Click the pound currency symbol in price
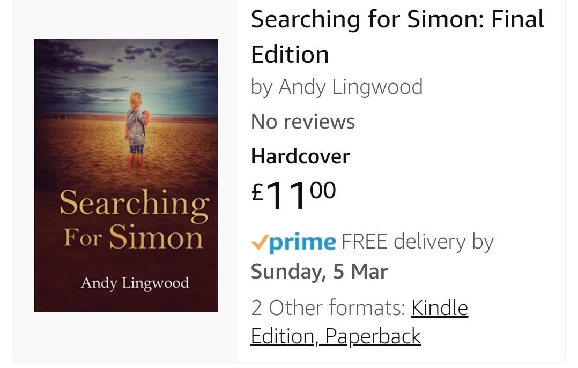The image size is (578, 368). click(x=258, y=192)
